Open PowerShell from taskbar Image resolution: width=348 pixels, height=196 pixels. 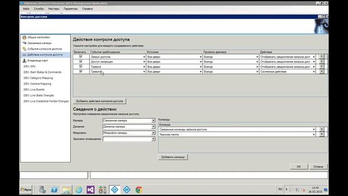pos(54,189)
